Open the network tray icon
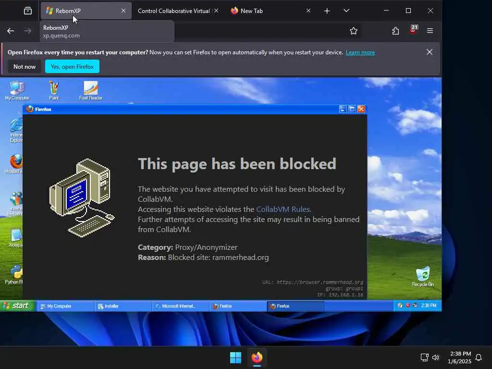The image size is (492, 369). (425, 357)
